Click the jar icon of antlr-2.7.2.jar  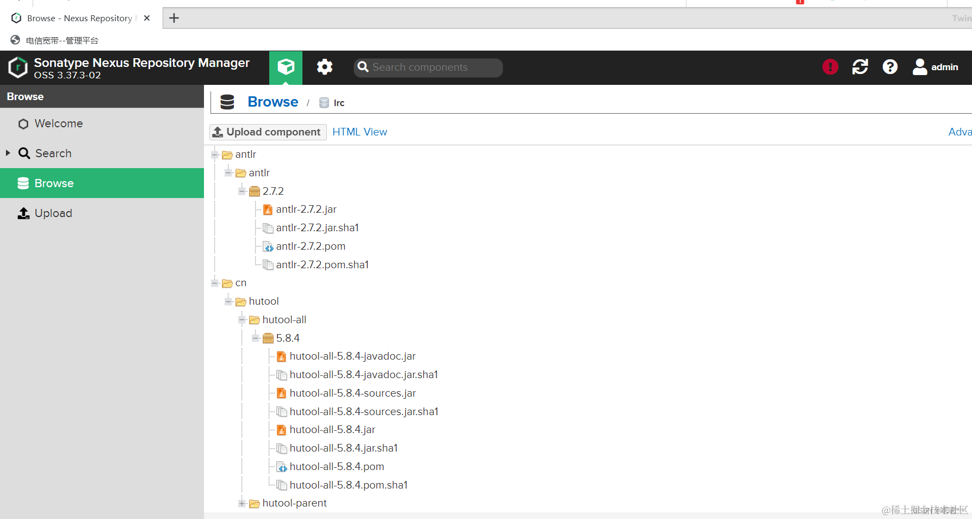(268, 209)
